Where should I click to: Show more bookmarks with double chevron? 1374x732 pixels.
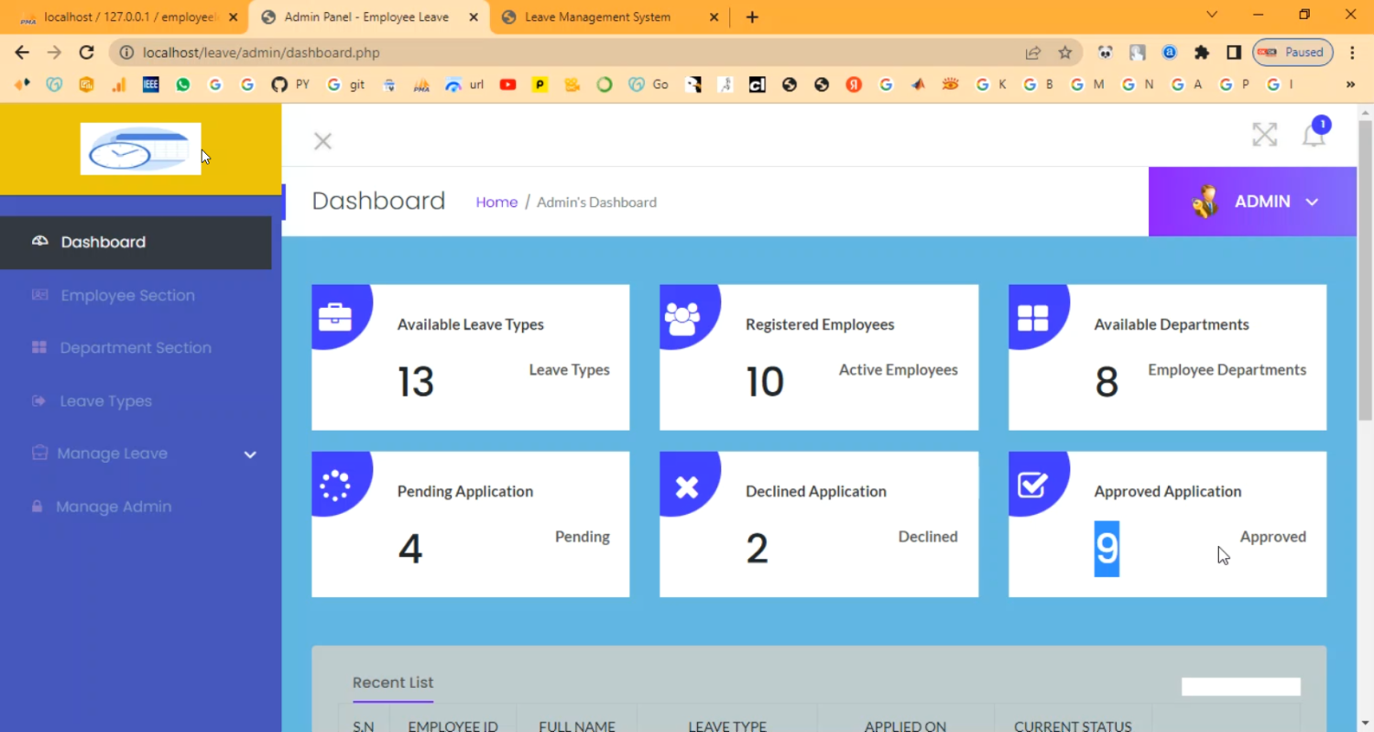[1350, 84]
